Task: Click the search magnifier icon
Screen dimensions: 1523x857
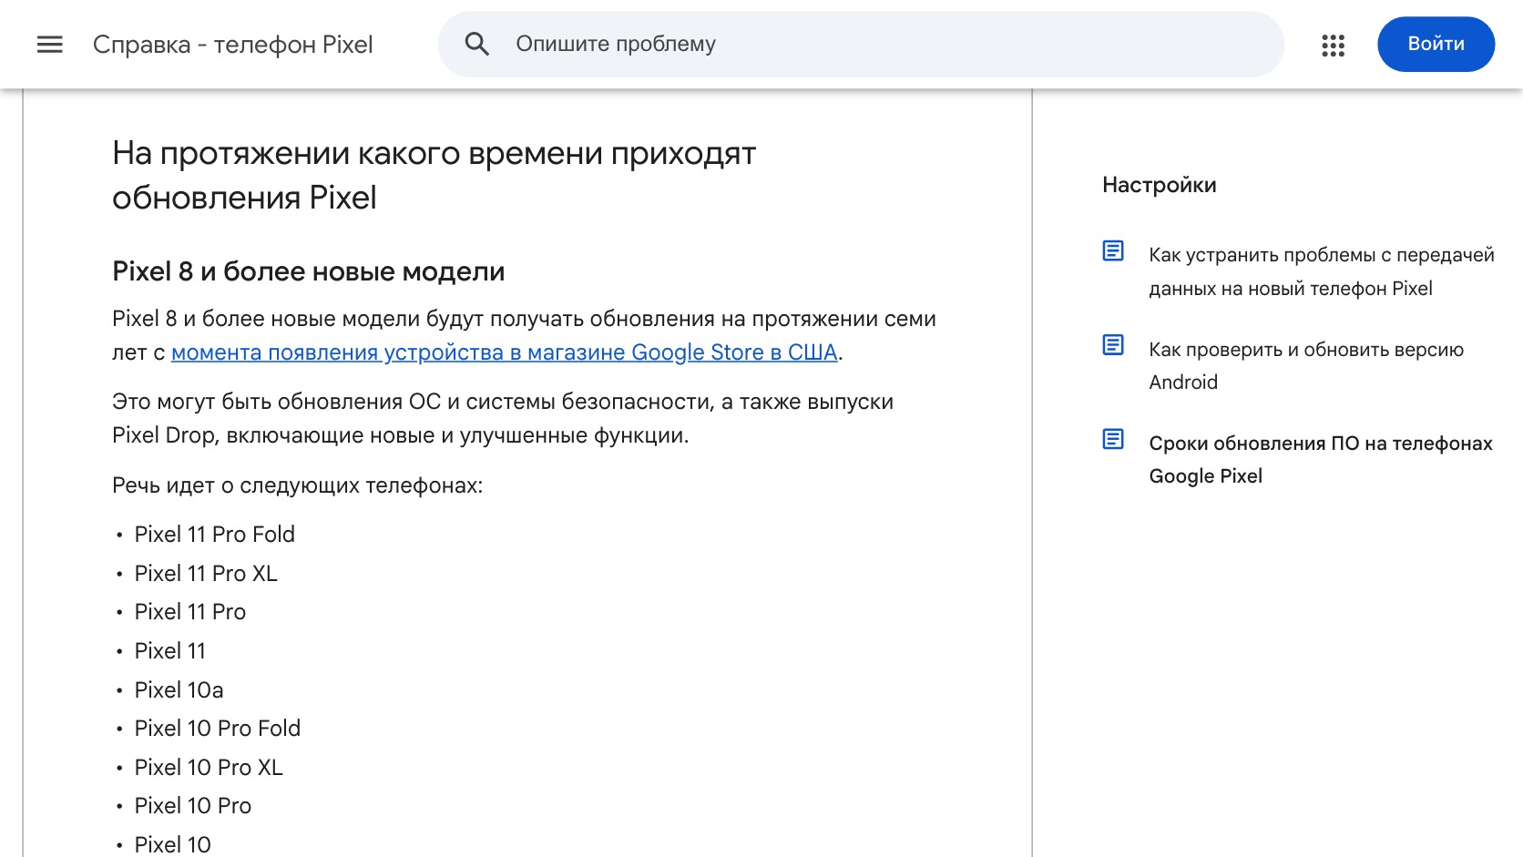Action: point(477,44)
